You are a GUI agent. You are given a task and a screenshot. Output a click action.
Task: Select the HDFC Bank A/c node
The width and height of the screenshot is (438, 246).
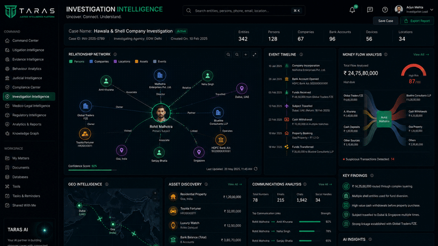221,140
